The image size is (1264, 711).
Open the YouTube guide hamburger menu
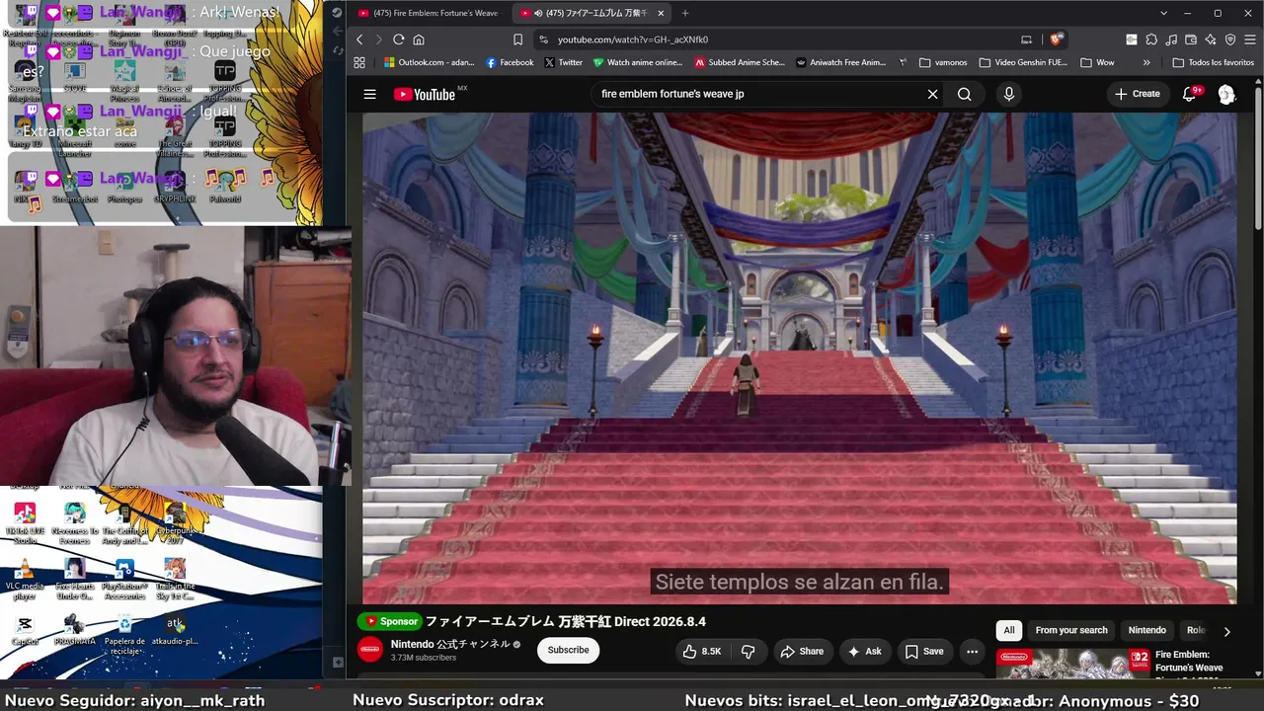(x=369, y=94)
